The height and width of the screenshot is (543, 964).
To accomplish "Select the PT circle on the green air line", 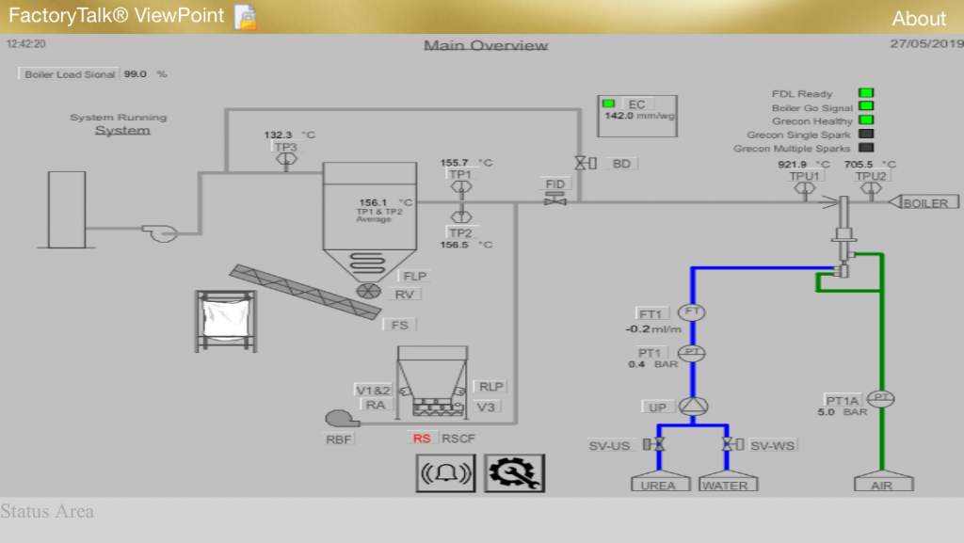I will coord(881,398).
